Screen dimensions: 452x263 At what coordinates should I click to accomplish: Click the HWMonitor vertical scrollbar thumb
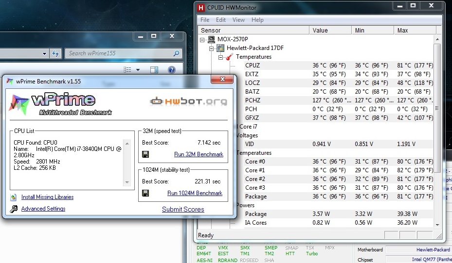[x=437, y=108]
